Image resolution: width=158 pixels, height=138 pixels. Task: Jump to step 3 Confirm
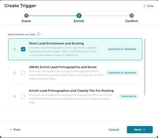point(132,18)
